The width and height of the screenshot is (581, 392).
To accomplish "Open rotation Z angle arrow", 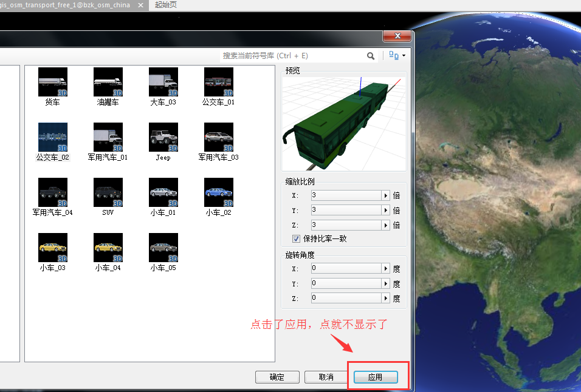I will click(386, 298).
